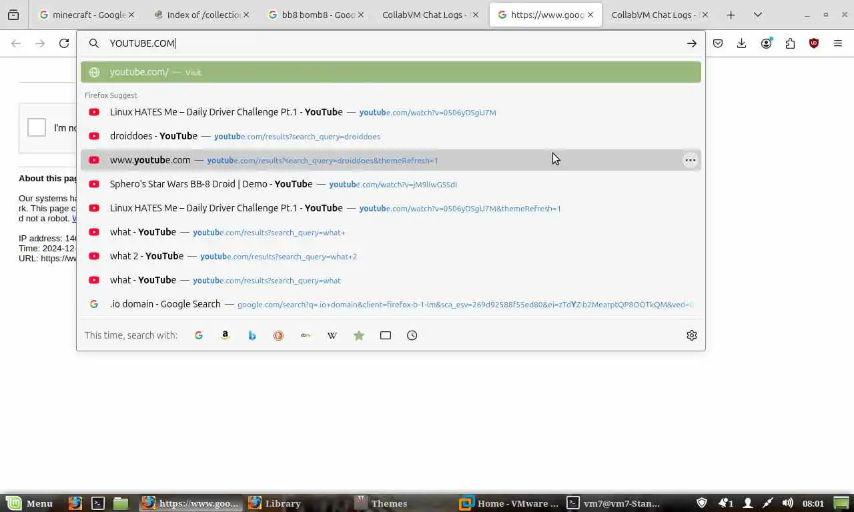Search this time with DuckDuckGo icon

click(x=279, y=335)
